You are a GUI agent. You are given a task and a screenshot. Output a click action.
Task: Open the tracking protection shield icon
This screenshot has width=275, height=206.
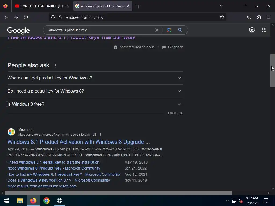(x=53, y=17)
